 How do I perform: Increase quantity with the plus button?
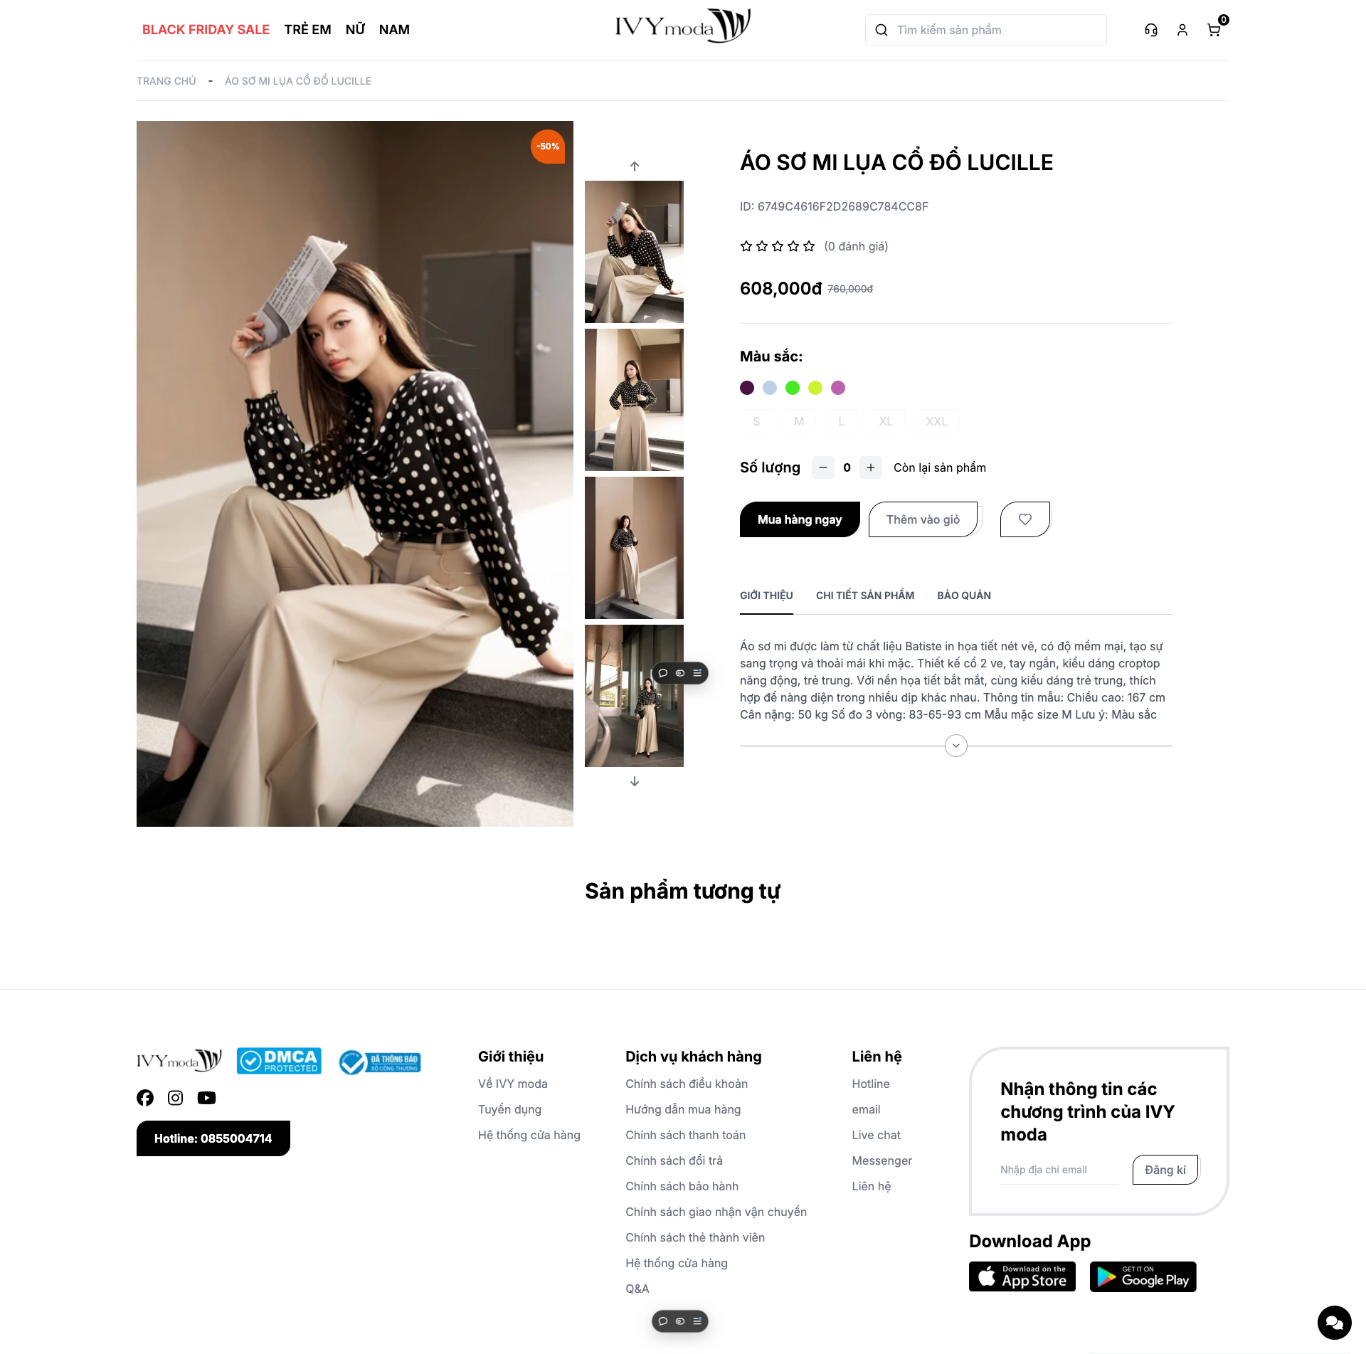point(871,467)
